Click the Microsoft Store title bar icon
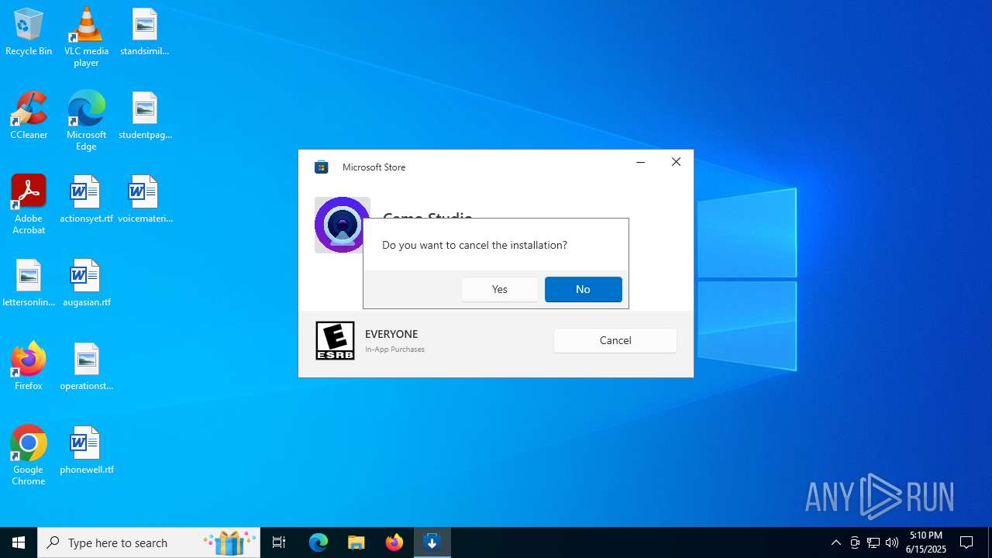Image resolution: width=992 pixels, height=558 pixels. tap(322, 167)
